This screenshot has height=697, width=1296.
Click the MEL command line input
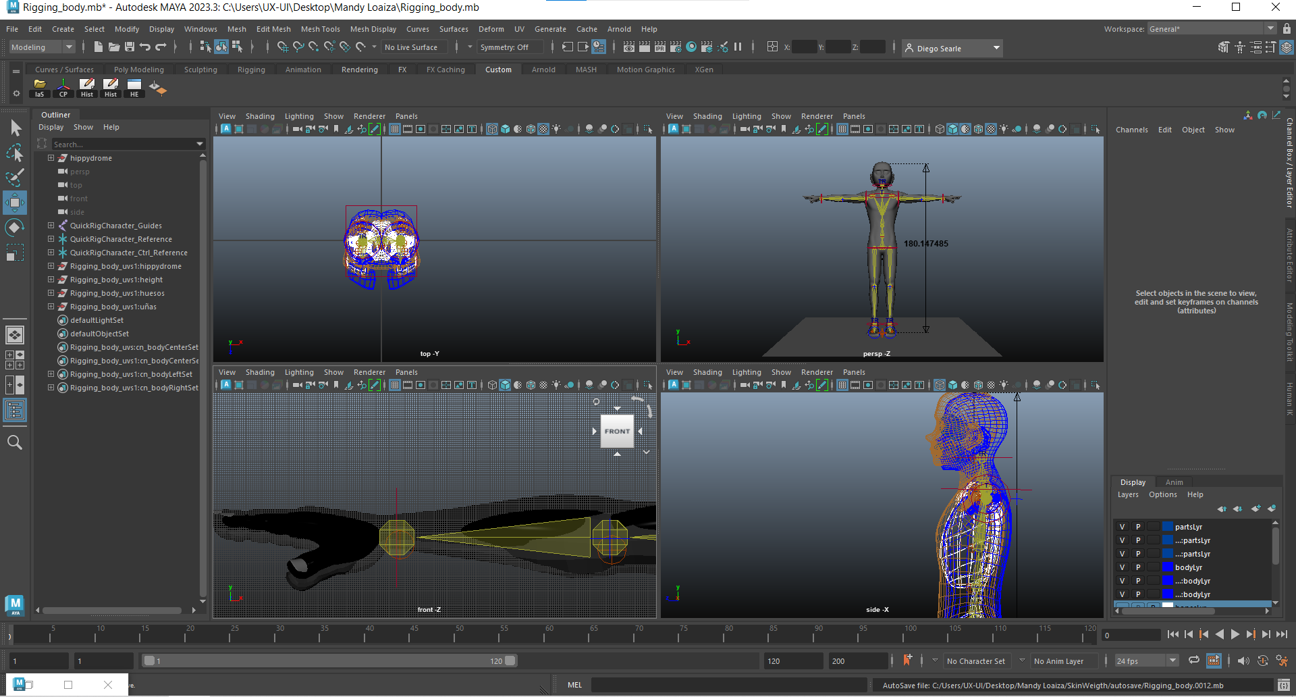[729, 685]
